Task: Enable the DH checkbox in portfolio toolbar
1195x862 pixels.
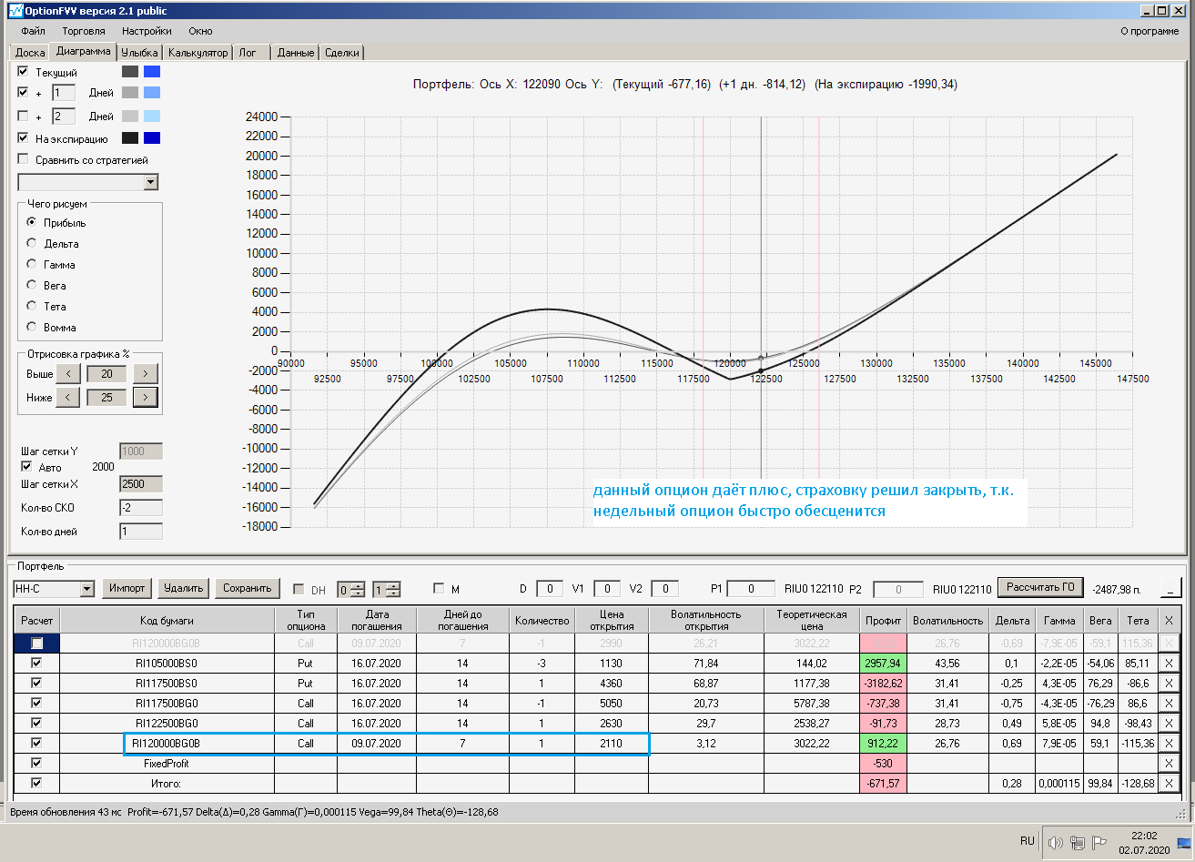Action: click(x=299, y=589)
